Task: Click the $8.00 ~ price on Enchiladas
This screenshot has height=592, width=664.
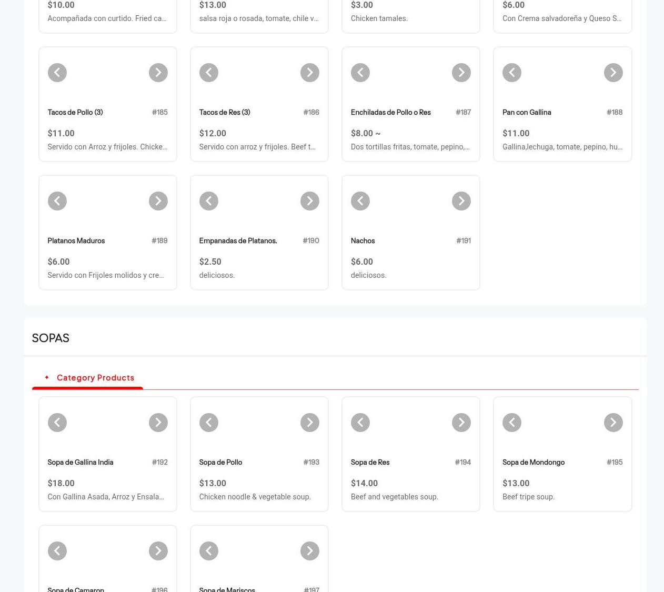Action: (x=365, y=133)
